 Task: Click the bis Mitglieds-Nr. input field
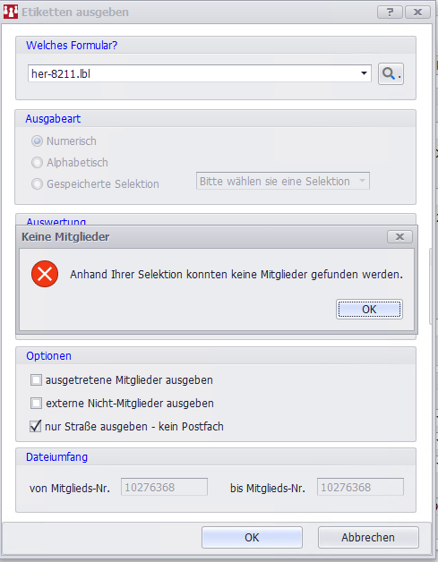pyautogui.click(x=360, y=487)
